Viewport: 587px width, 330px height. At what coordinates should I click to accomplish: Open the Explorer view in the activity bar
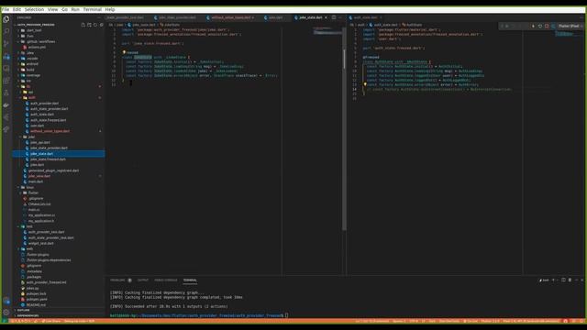pyautogui.click(x=6, y=19)
